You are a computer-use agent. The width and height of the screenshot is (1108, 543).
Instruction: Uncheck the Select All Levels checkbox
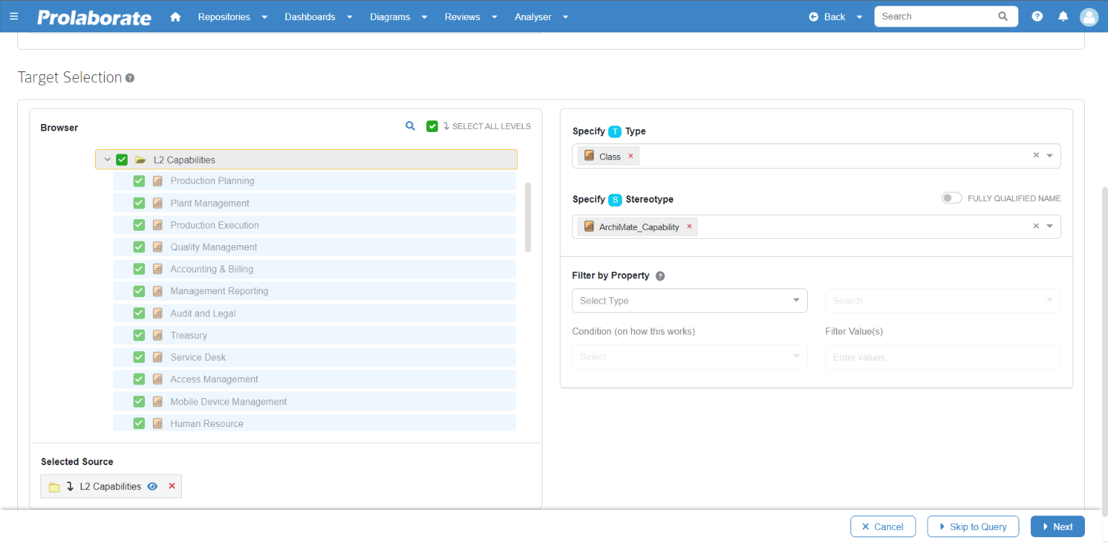[432, 125]
